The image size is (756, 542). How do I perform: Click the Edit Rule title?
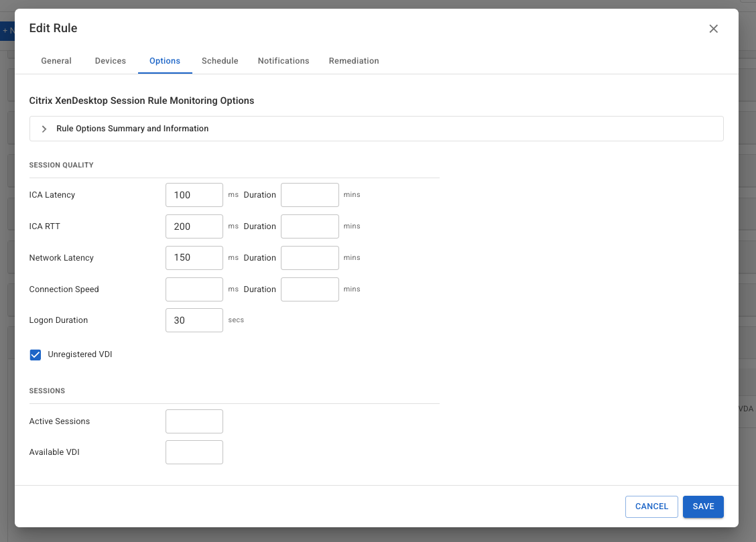[53, 28]
